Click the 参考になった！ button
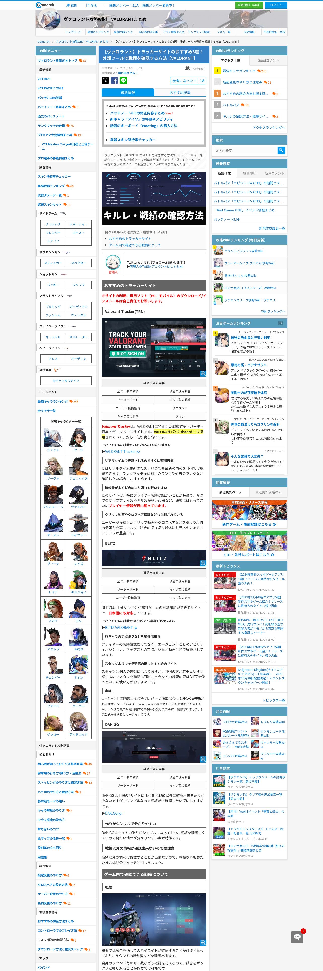 (188, 81)
